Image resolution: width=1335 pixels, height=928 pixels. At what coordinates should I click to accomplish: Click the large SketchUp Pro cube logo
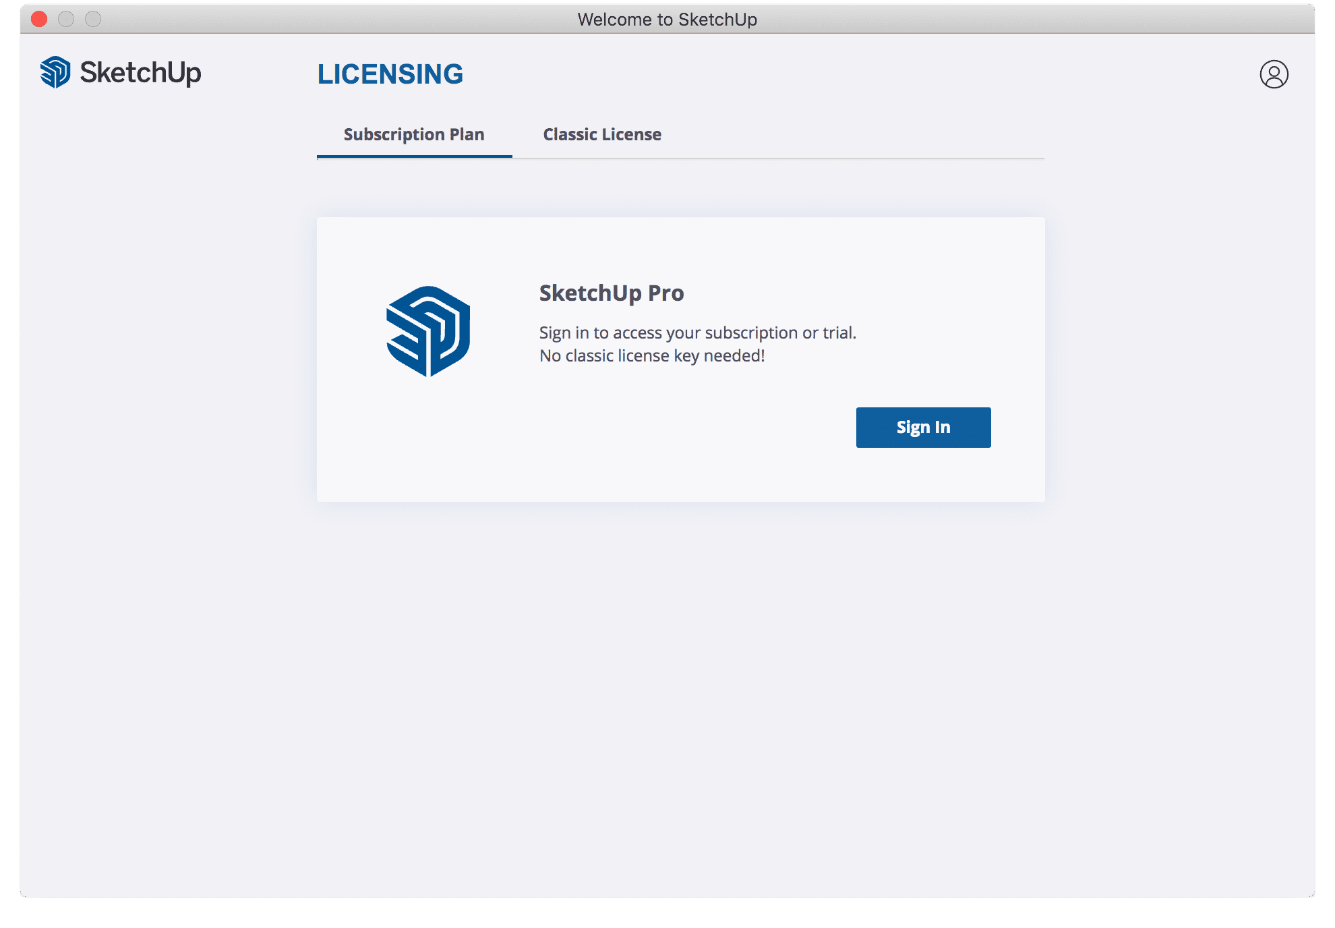[x=428, y=331]
